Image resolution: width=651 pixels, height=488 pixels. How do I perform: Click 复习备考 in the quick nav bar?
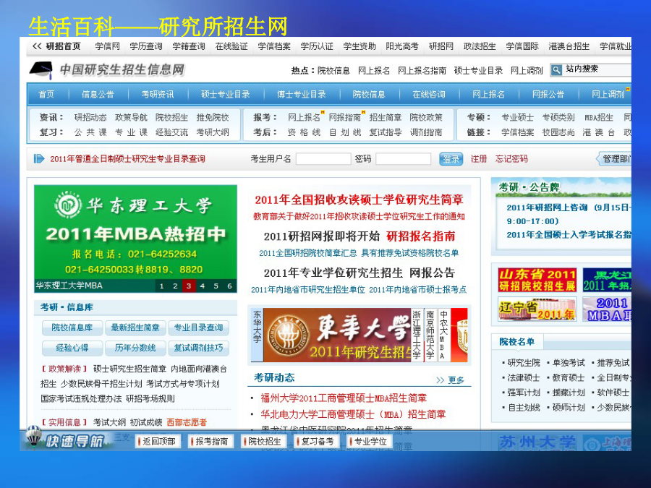click(316, 442)
